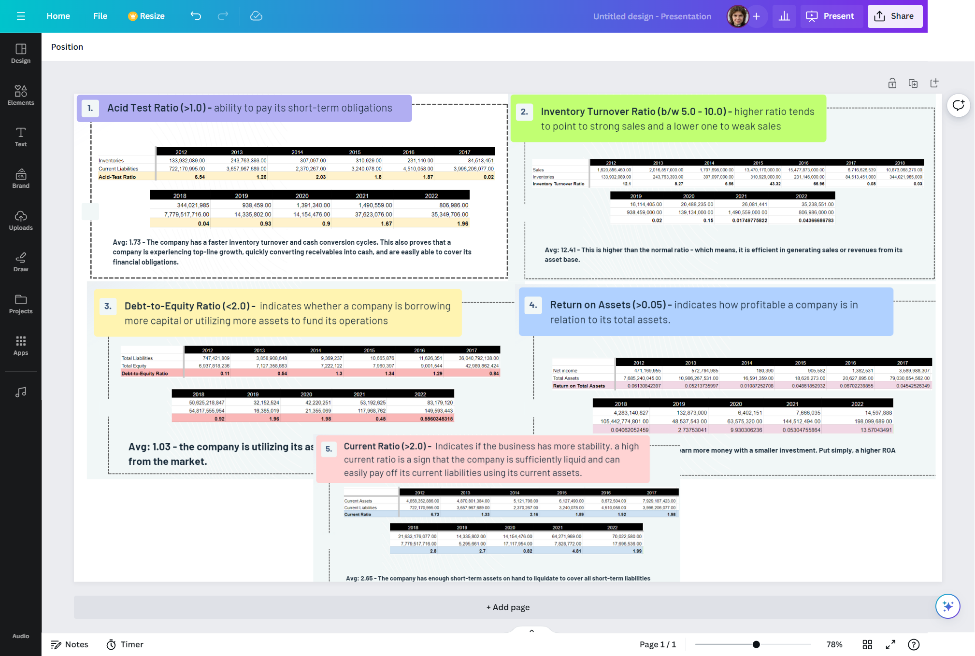Viewport: 975px width, 656px height.
Task: Go to the Home menu item
Action: 58,16
